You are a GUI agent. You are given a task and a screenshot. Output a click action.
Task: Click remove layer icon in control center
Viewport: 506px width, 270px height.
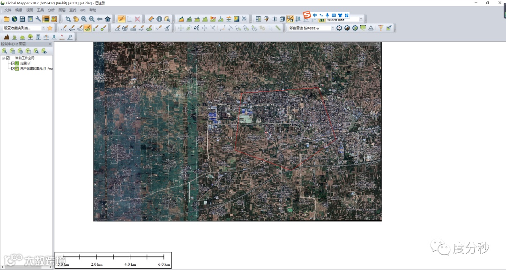tap(20, 51)
